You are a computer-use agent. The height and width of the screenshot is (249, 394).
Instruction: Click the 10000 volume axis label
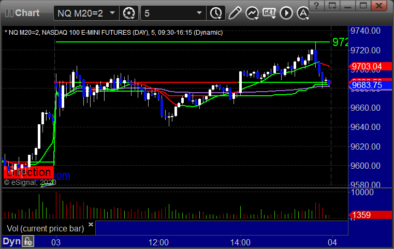362,192
